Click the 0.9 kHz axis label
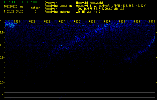This screenshot has width=157, height=100. 2,57
